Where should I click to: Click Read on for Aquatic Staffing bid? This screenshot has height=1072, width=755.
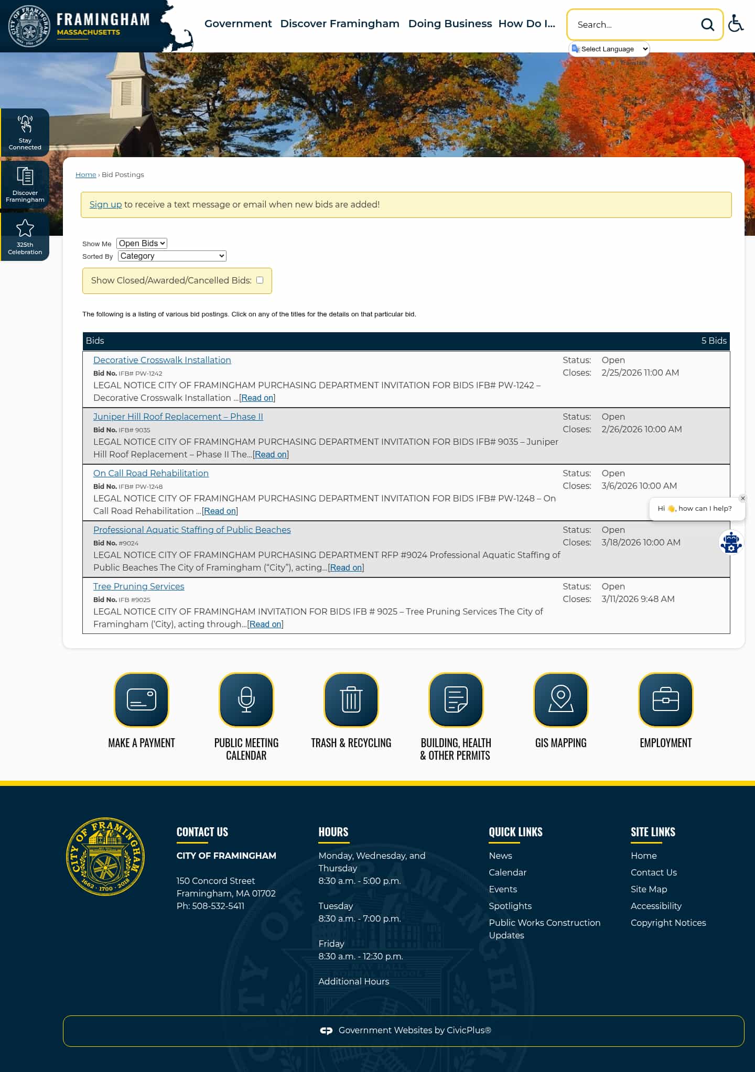[346, 567]
